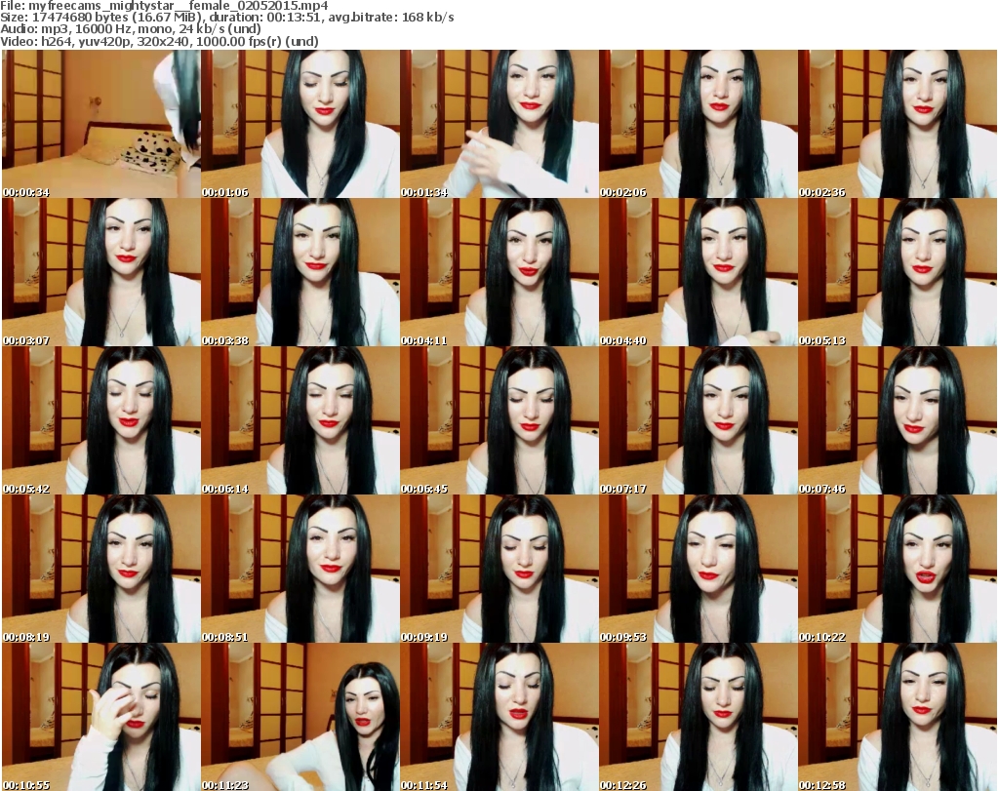Click the Size and duration info line
Image resolution: width=999 pixels, height=791 pixels.
point(227,18)
